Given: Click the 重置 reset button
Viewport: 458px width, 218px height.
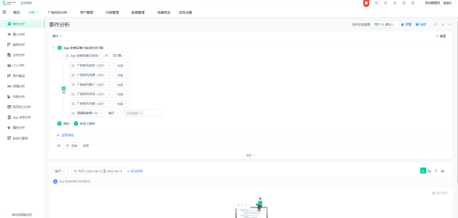Looking at the screenshot, I should pyautogui.click(x=441, y=36).
